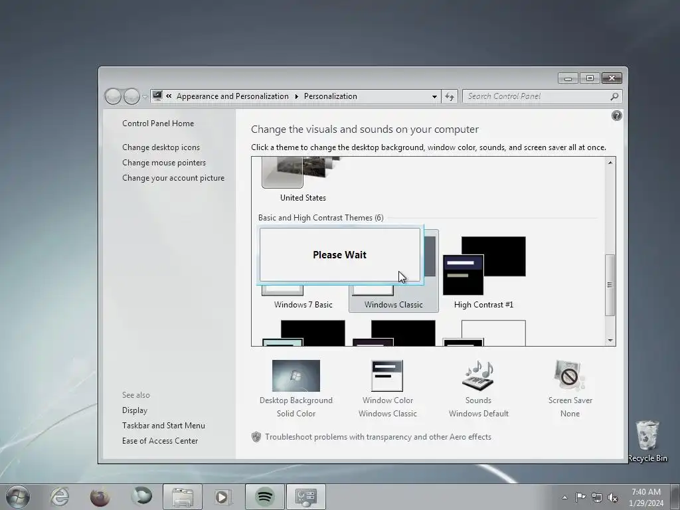Click the Control Panel address bar icon

pos(157,96)
